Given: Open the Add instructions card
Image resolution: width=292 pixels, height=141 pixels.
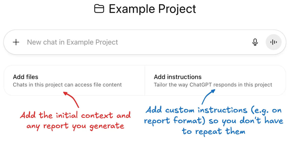Looking at the screenshot, I should pos(215,80).
